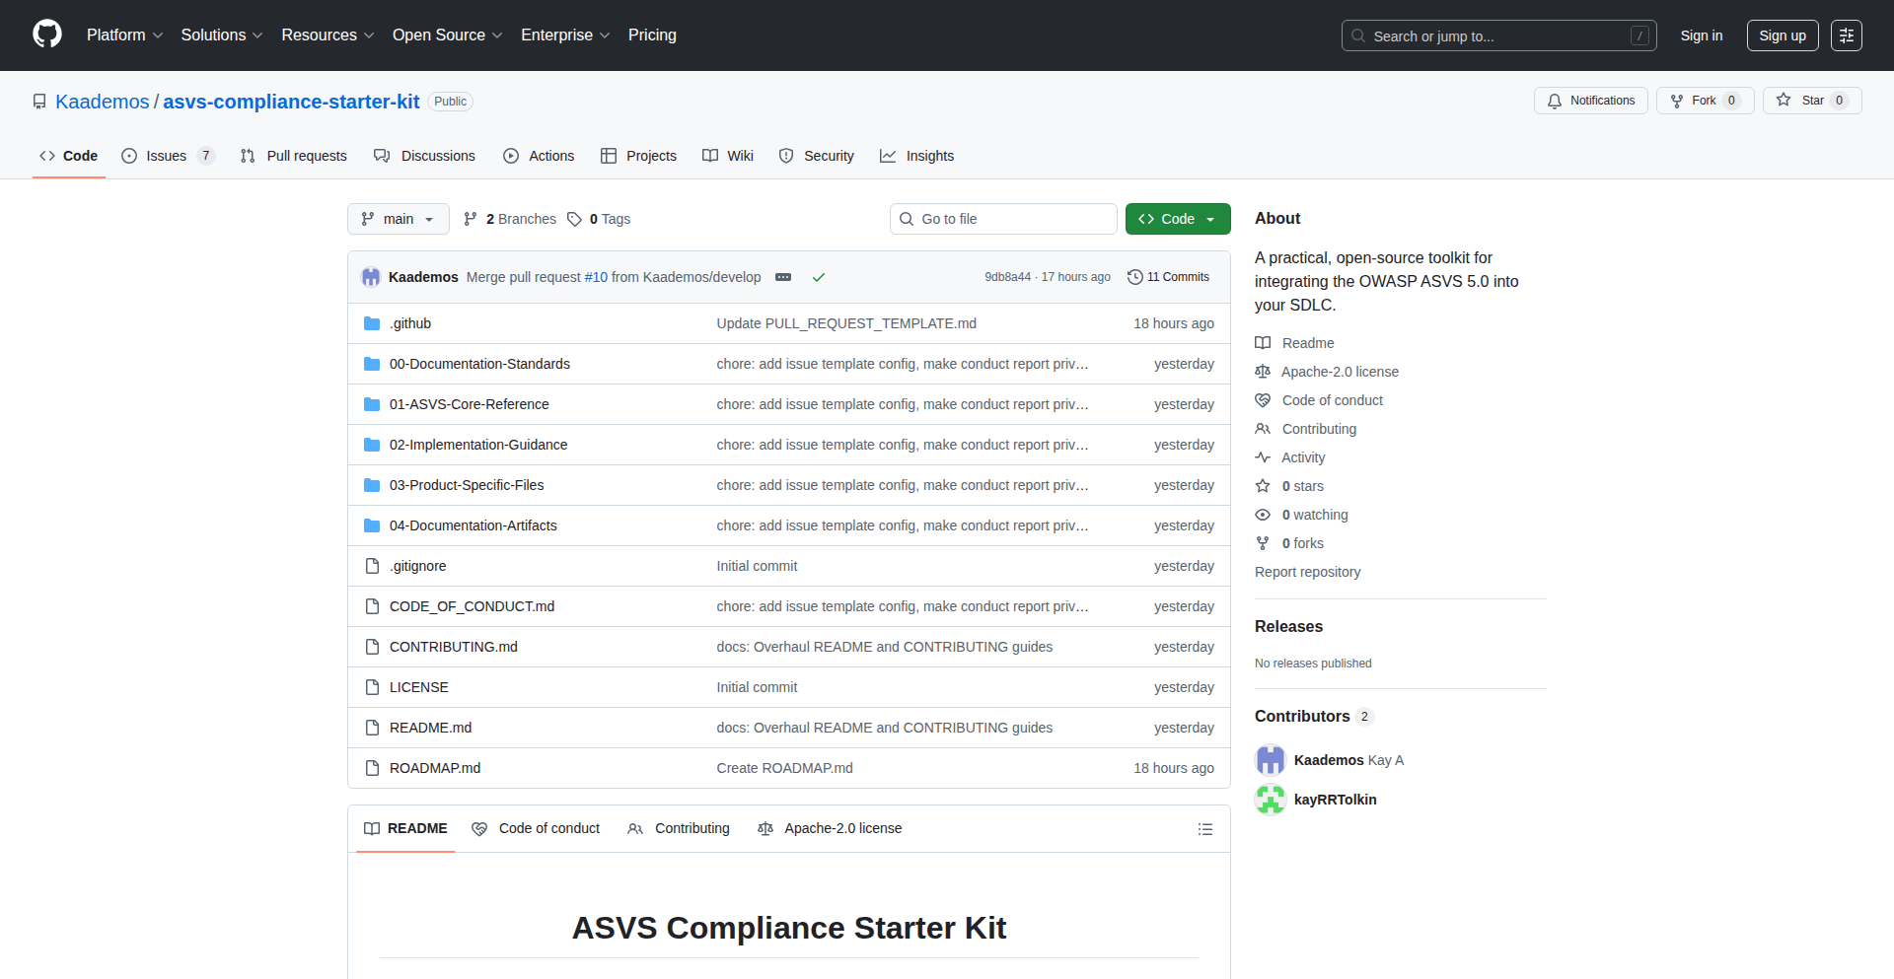
Task: Open CODE_OF_CONDUCT.md file
Action: point(472,606)
